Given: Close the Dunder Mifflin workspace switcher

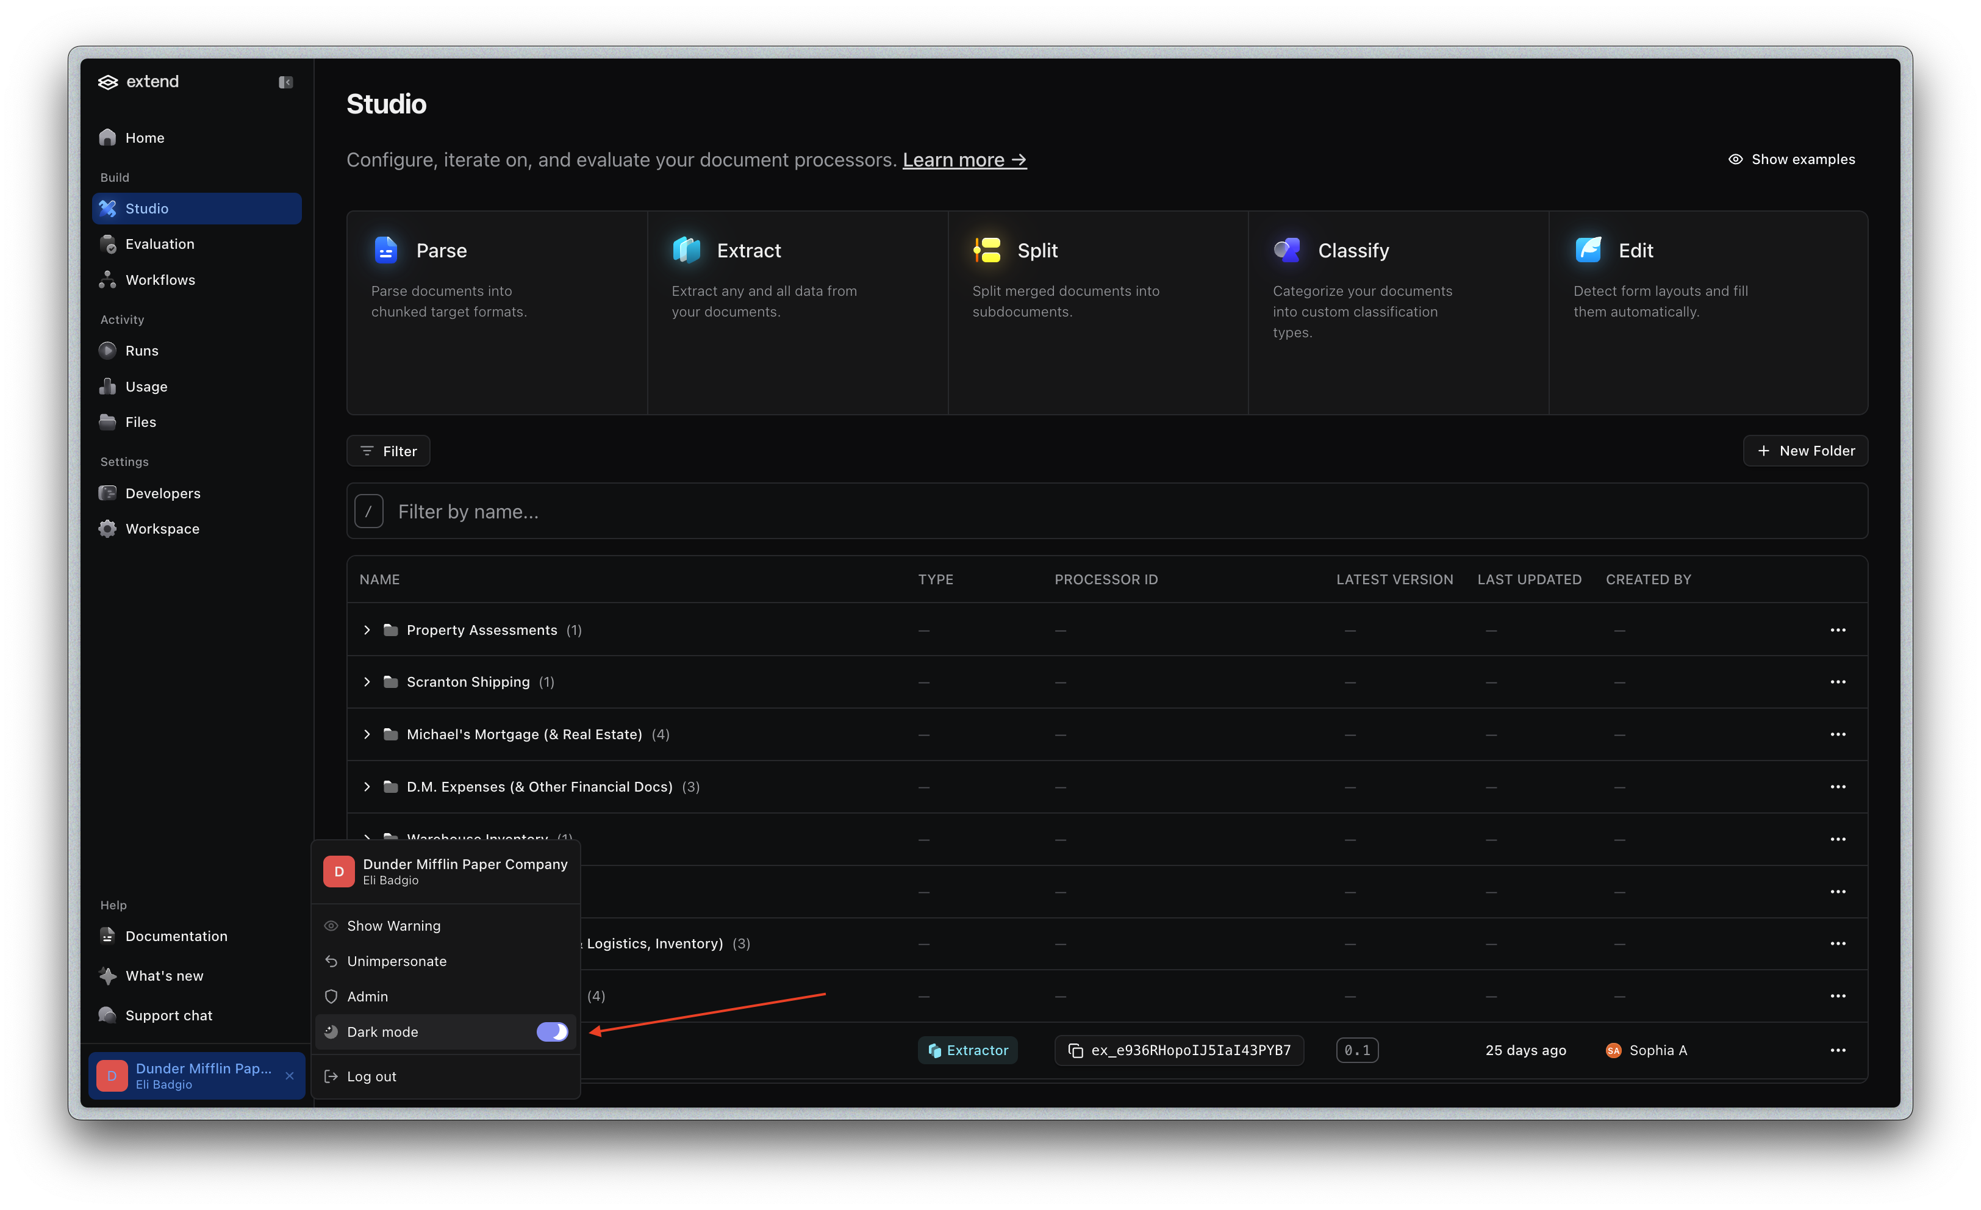Looking at the screenshot, I should pyautogui.click(x=290, y=1076).
